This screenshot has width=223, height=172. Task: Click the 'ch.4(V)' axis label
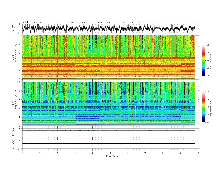point(13,144)
